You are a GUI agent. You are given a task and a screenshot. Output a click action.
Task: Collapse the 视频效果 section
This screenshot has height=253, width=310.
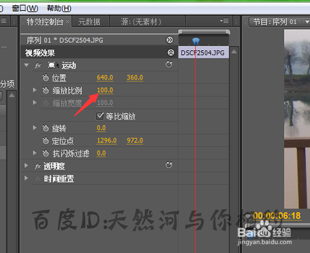[x=170, y=53]
